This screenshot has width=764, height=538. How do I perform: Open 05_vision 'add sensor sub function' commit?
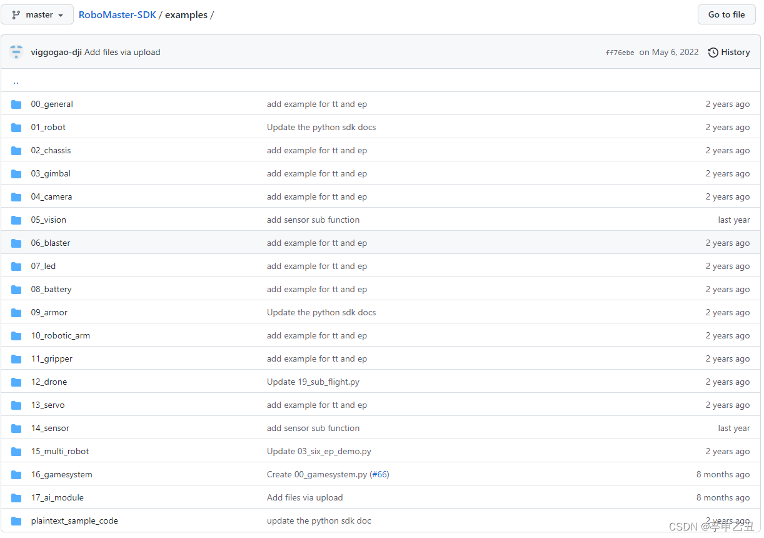tap(313, 220)
